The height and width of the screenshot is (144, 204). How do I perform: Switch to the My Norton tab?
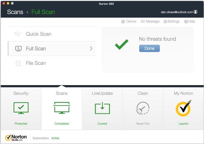click(184, 109)
